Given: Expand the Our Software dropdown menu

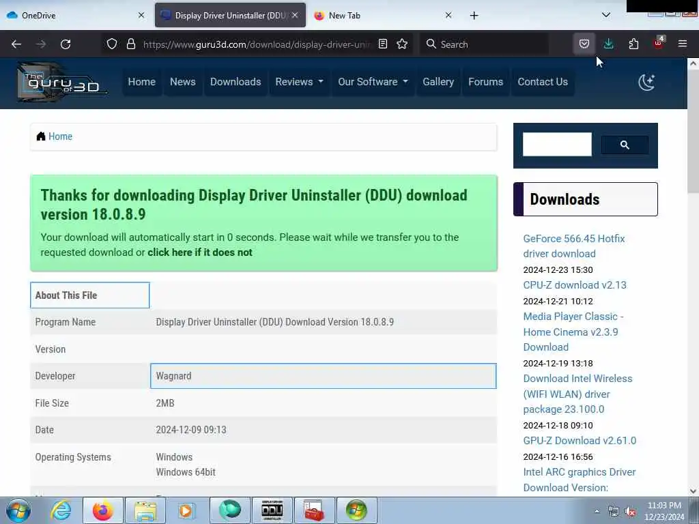Looking at the screenshot, I should [373, 82].
